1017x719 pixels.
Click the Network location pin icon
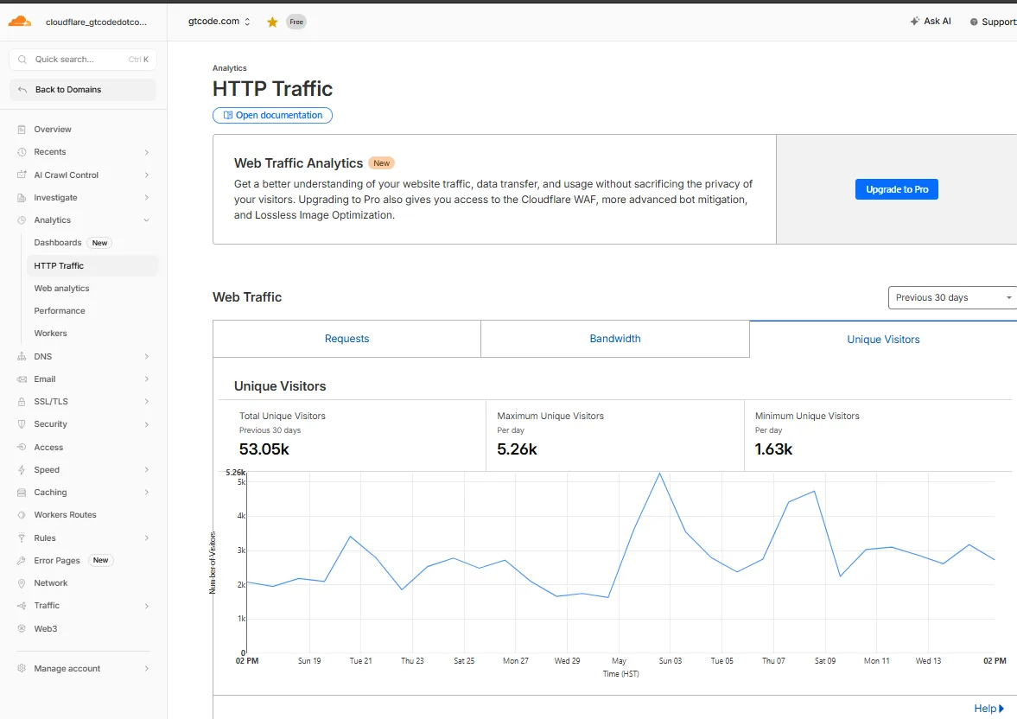tap(22, 583)
